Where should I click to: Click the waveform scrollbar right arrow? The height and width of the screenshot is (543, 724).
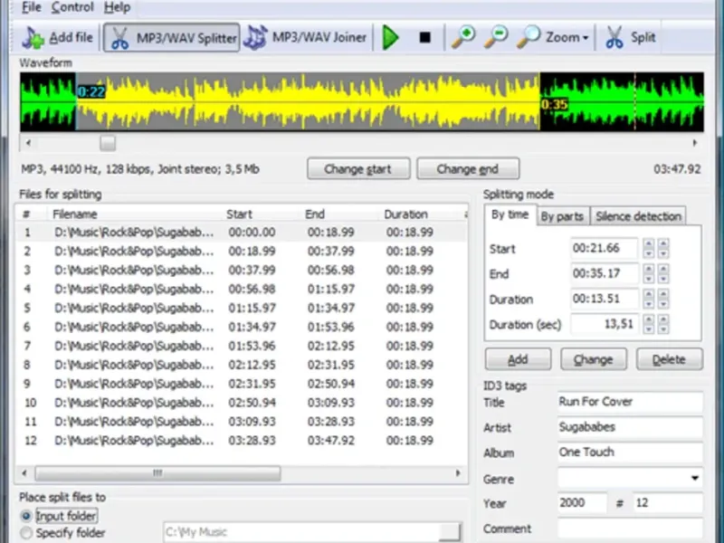pos(695,143)
